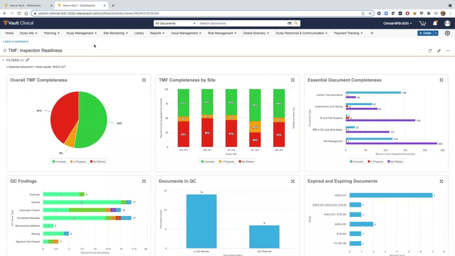The width and height of the screenshot is (455, 256).
Task: Refresh the dashboard
Action: point(430,50)
